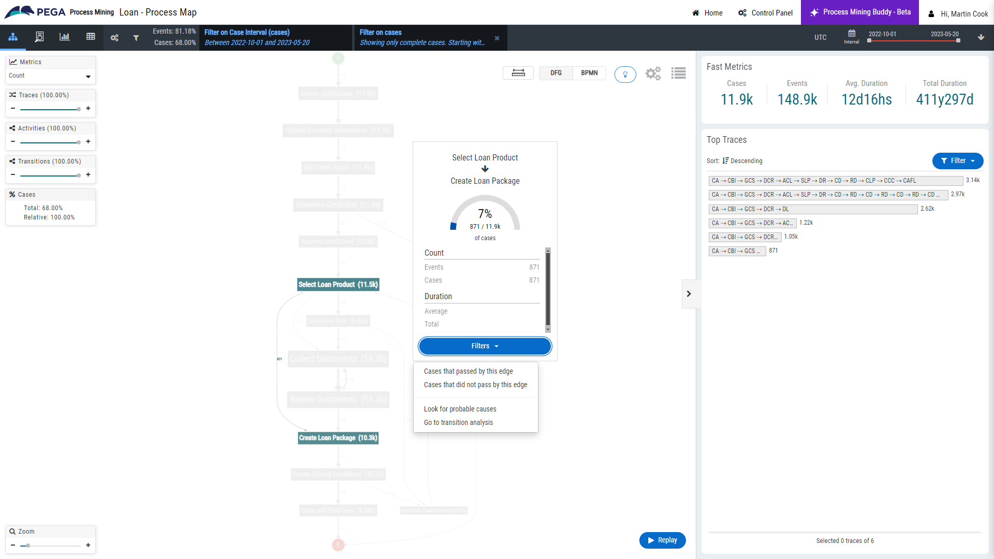Viewport: 994px width, 559px height.
Task: Click the funnel filter icon in toolbar
Action: [136, 38]
